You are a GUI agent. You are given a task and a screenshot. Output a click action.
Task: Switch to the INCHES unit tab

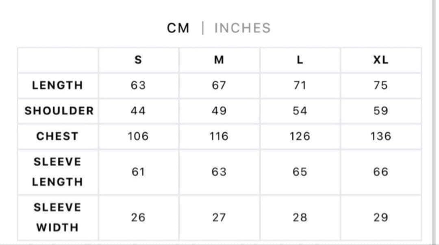coord(242,28)
